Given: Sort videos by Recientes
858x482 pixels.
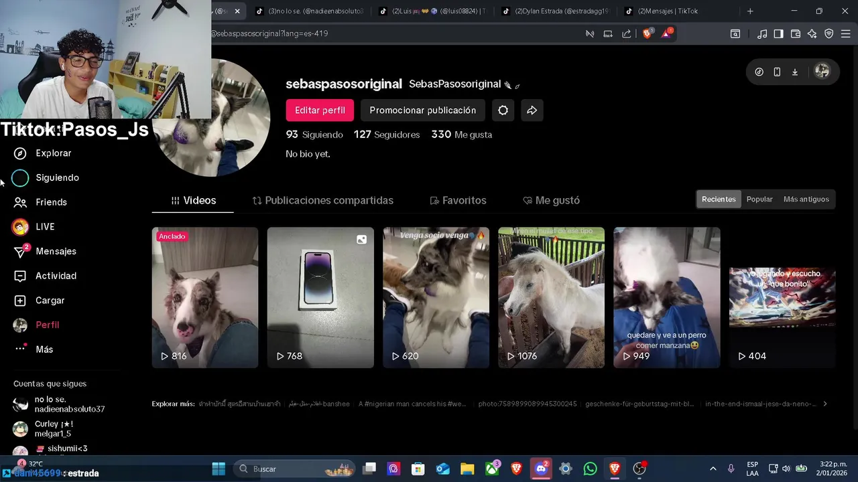Looking at the screenshot, I should [719, 199].
